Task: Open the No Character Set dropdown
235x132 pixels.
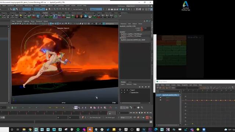Action: pos(95,118)
